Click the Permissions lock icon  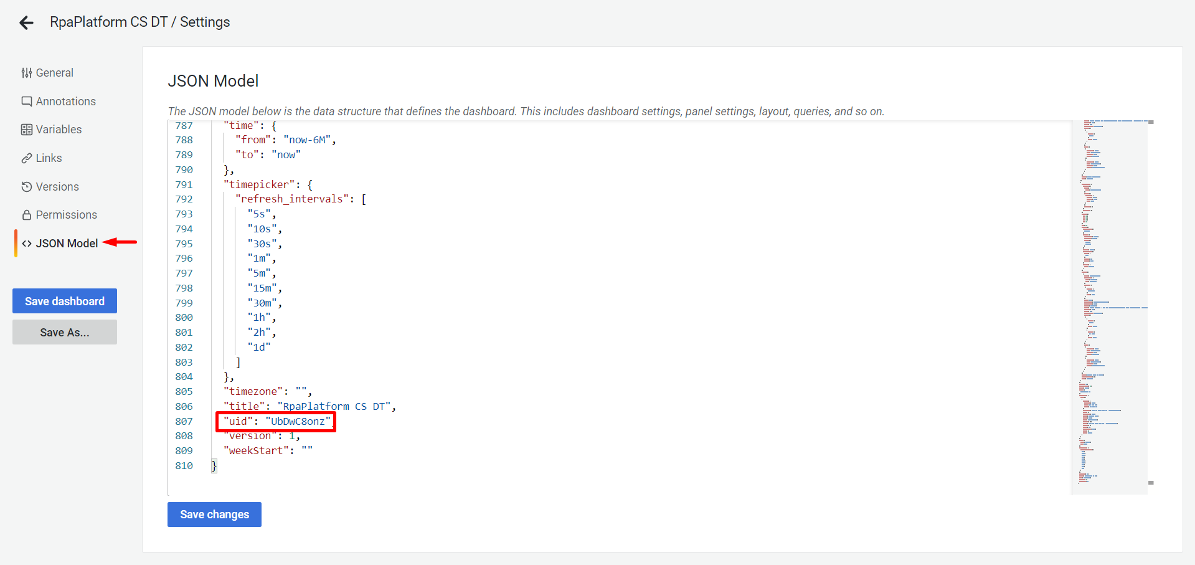coord(26,215)
